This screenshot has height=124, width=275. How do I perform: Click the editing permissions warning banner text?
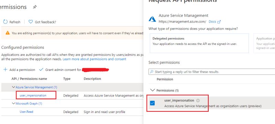[78, 33]
